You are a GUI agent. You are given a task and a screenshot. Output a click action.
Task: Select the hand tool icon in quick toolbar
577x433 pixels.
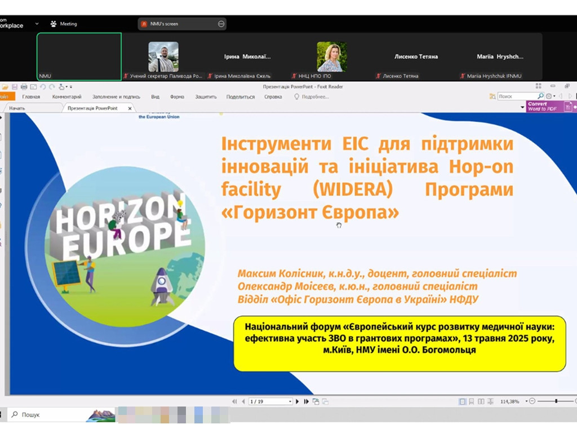[x=61, y=87]
